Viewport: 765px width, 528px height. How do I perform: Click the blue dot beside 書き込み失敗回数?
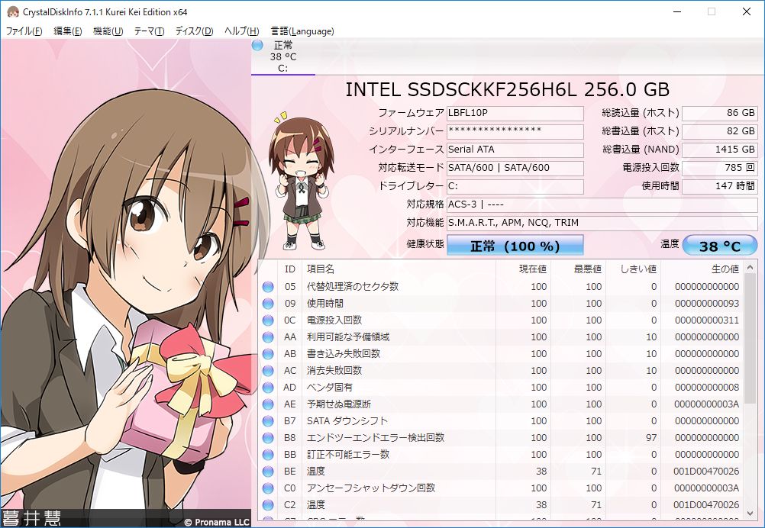click(267, 354)
